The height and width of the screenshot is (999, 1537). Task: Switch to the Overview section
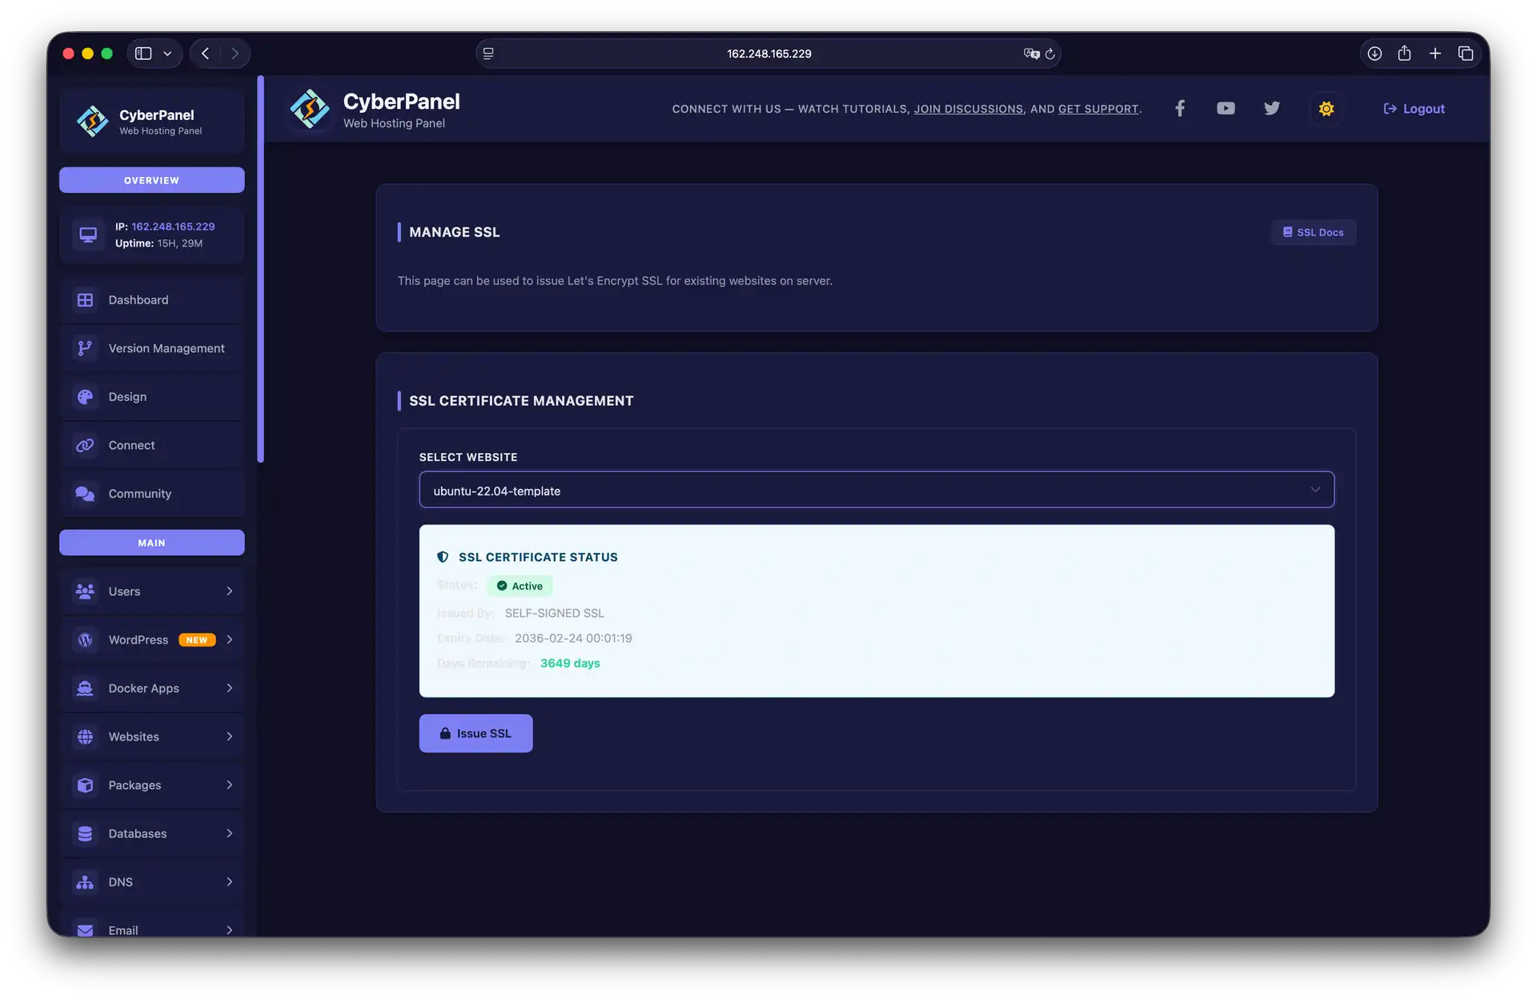(x=151, y=179)
